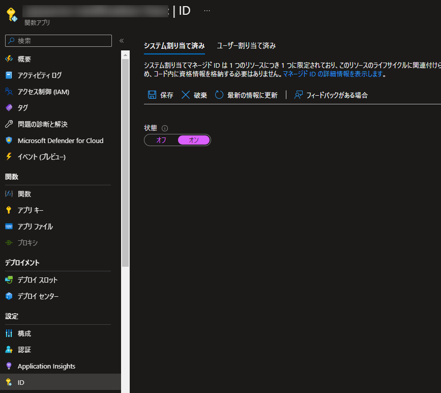Click フィードバックがある場合 button label
Viewport: 441px width, 393px height.
pos(337,95)
